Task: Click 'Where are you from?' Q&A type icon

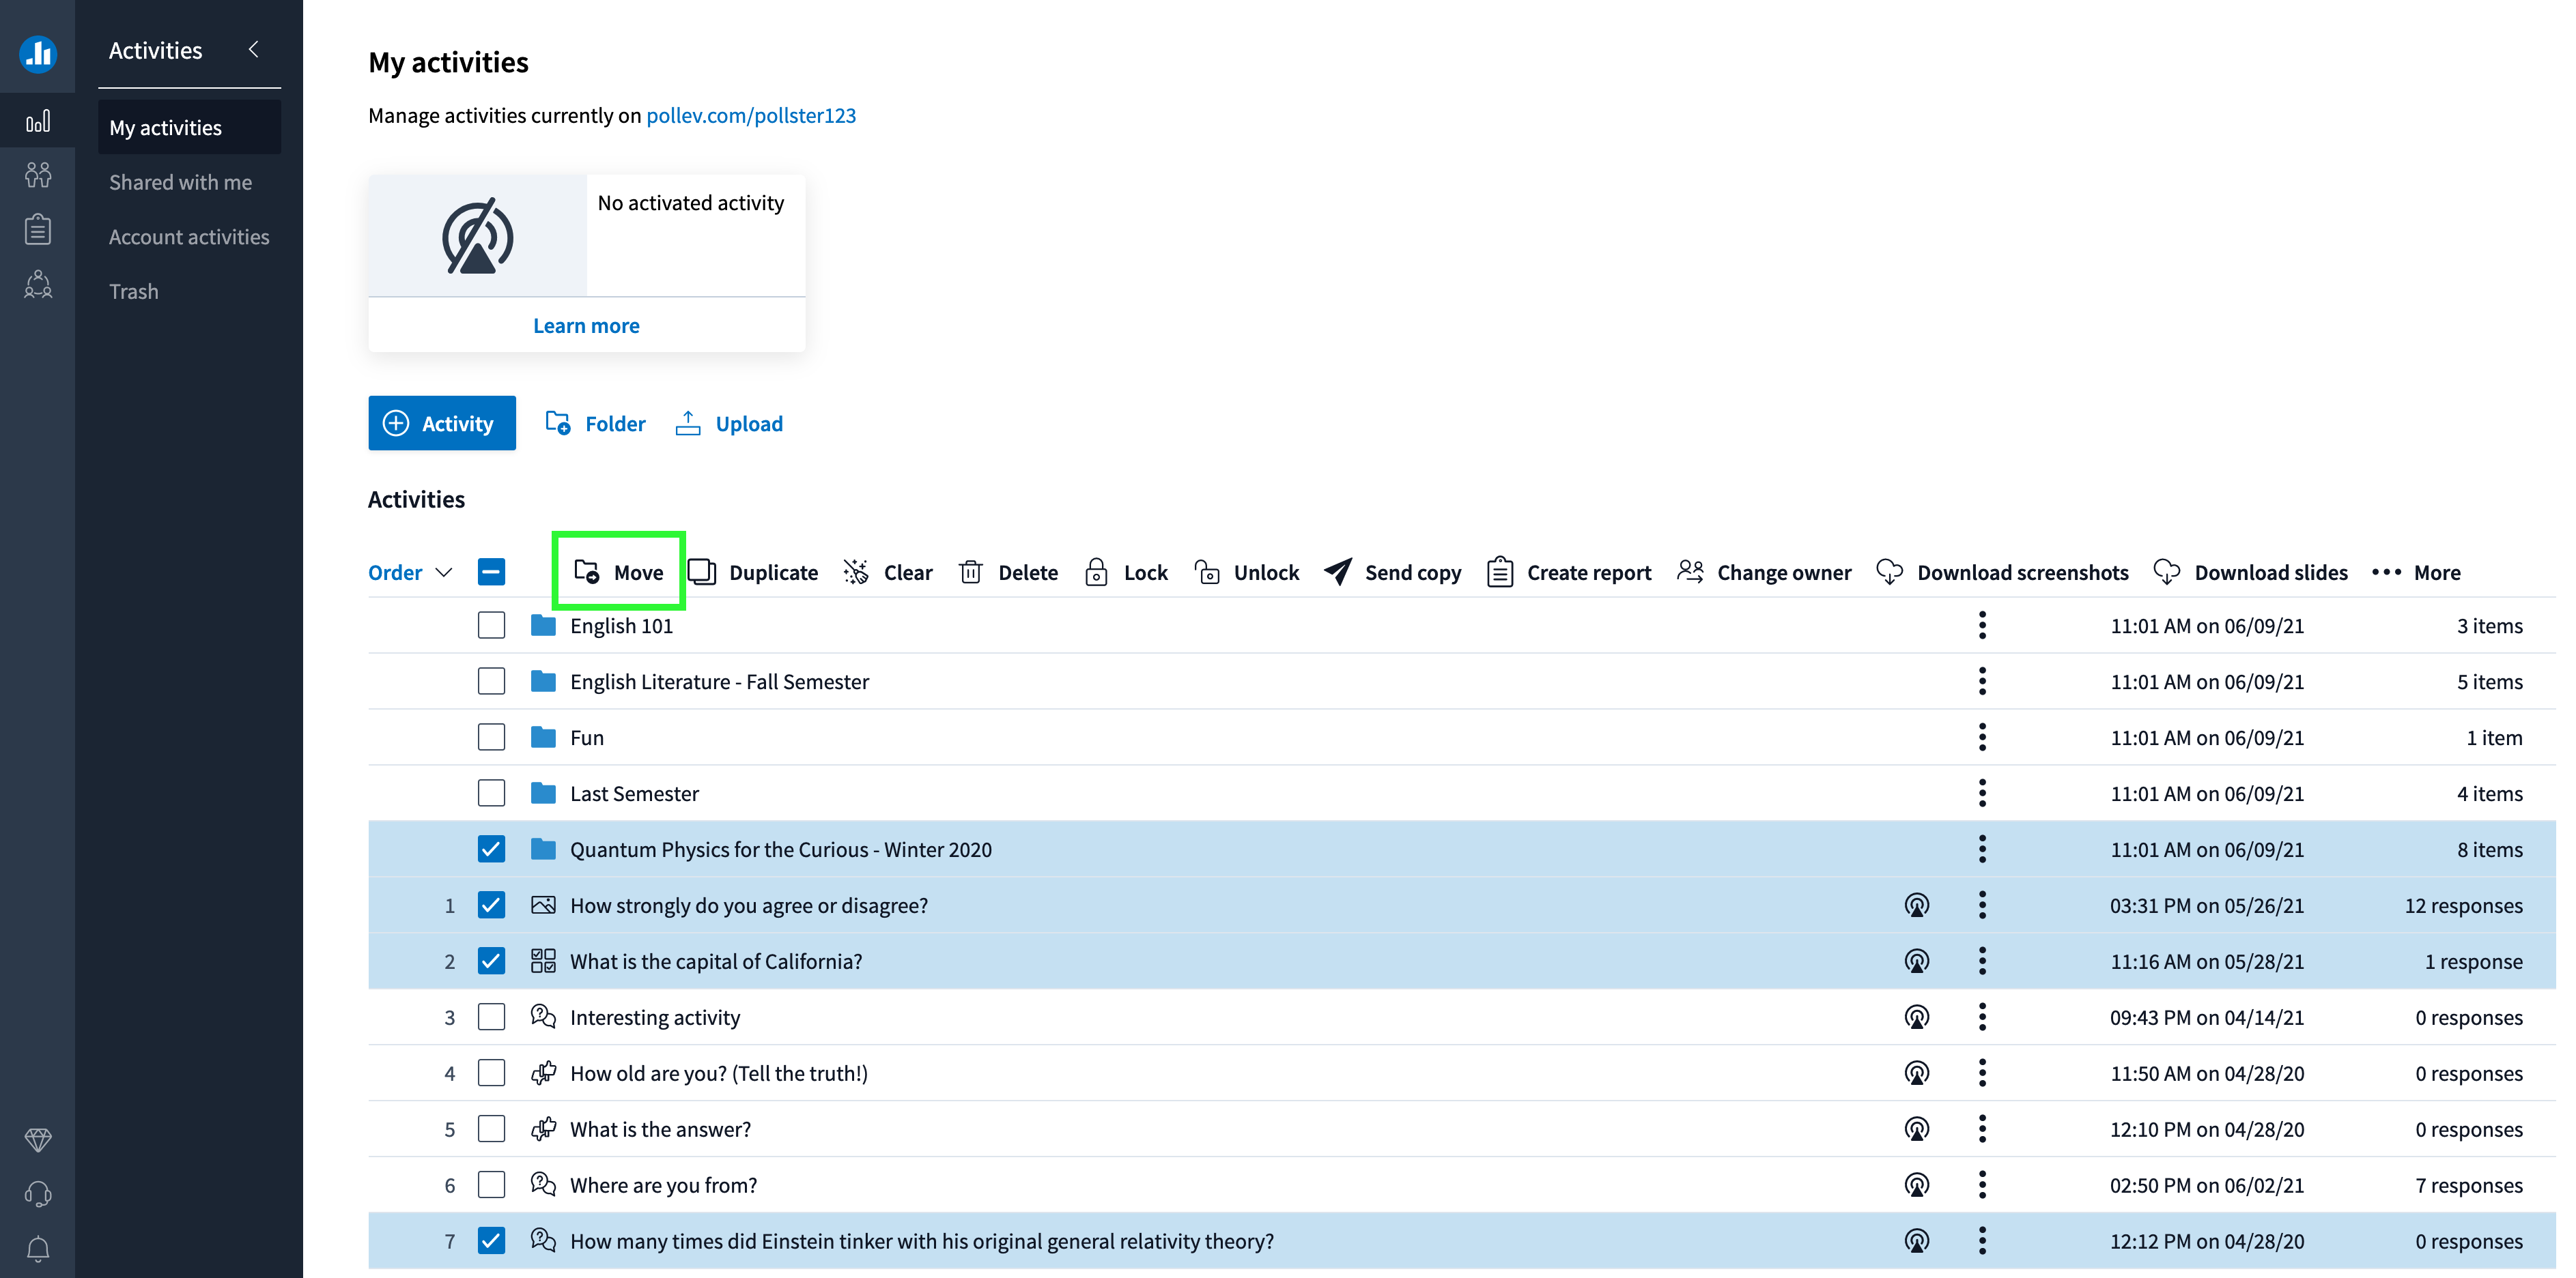Action: click(x=543, y=1185)
